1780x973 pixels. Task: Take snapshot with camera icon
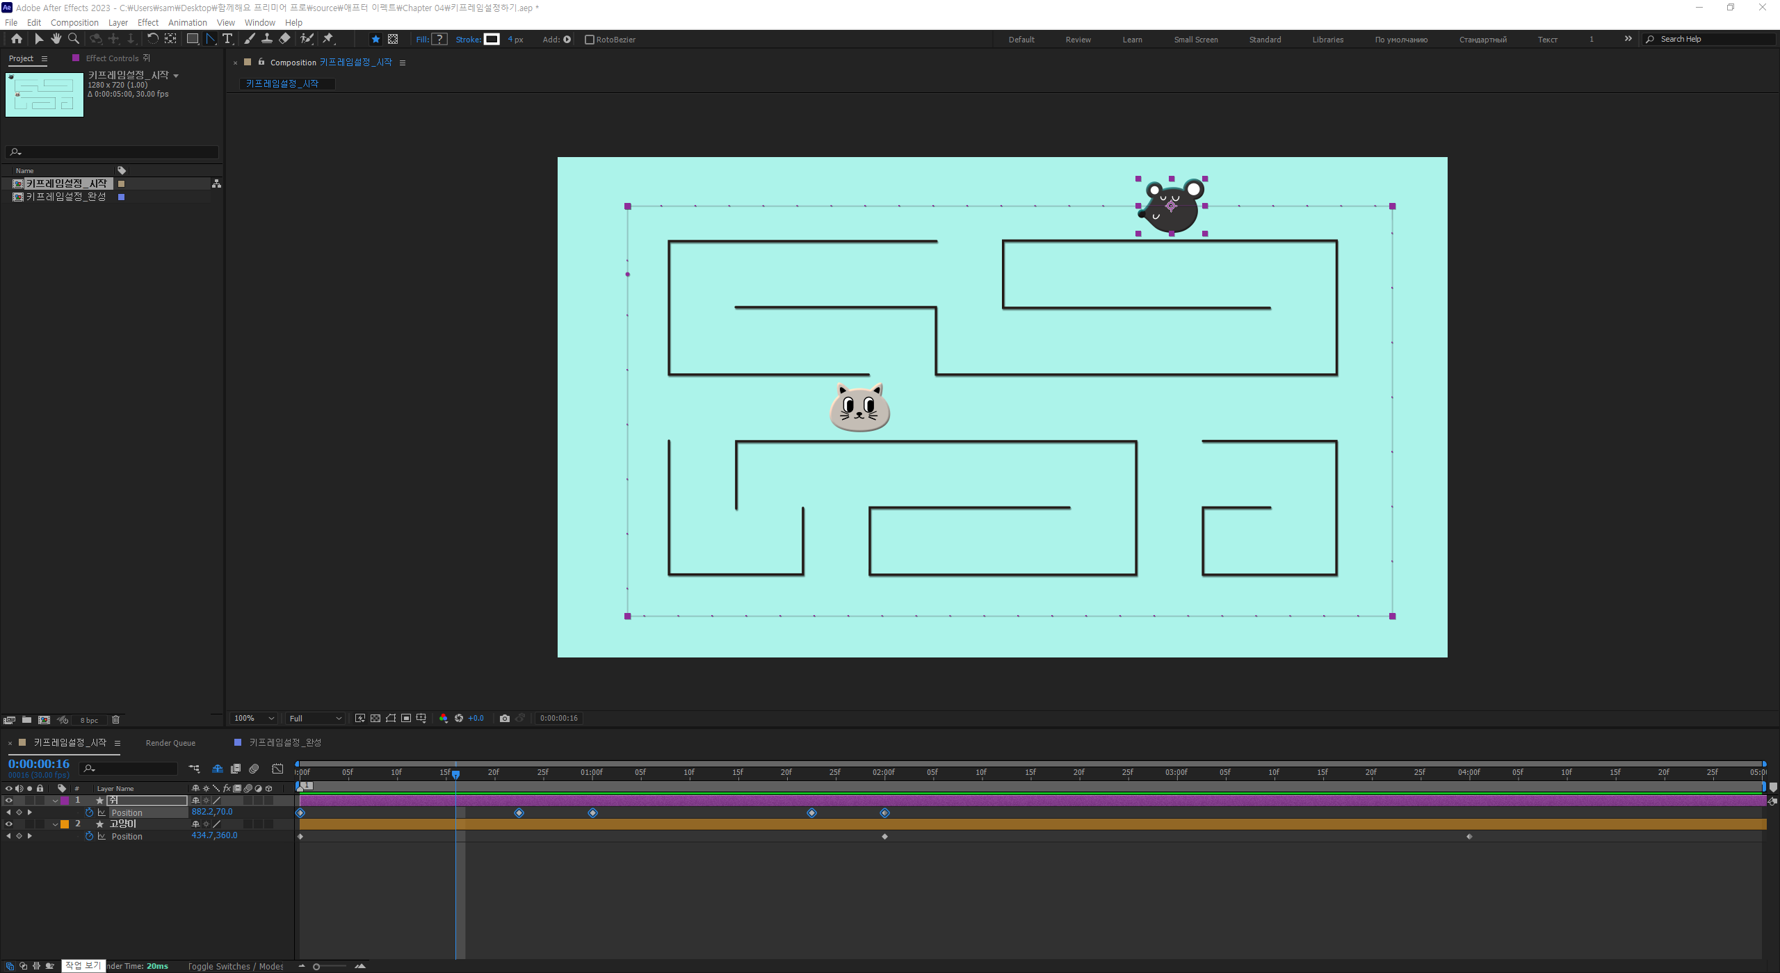(x=505, y=718)
